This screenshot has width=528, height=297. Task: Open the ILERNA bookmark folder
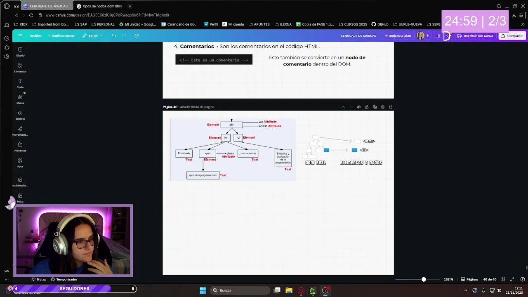(x=283, y=24)
